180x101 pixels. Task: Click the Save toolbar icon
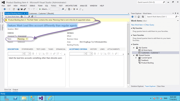coord(22,9)
